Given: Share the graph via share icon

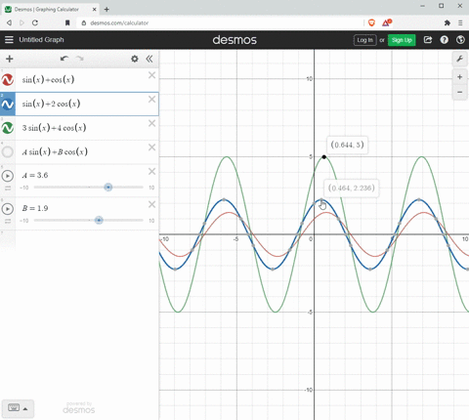Looking at the screenshot, I should click(428, 40).
